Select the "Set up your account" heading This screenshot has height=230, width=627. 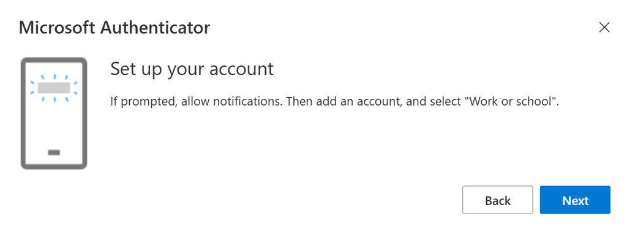192,69
